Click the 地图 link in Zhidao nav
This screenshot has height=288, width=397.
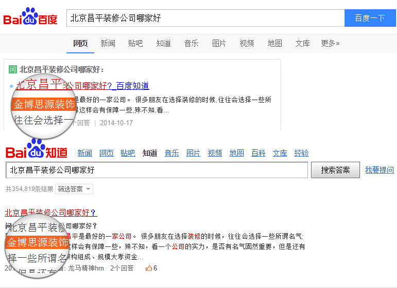point(237,153)
